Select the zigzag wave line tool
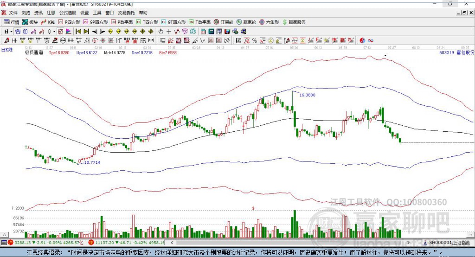 203,41
